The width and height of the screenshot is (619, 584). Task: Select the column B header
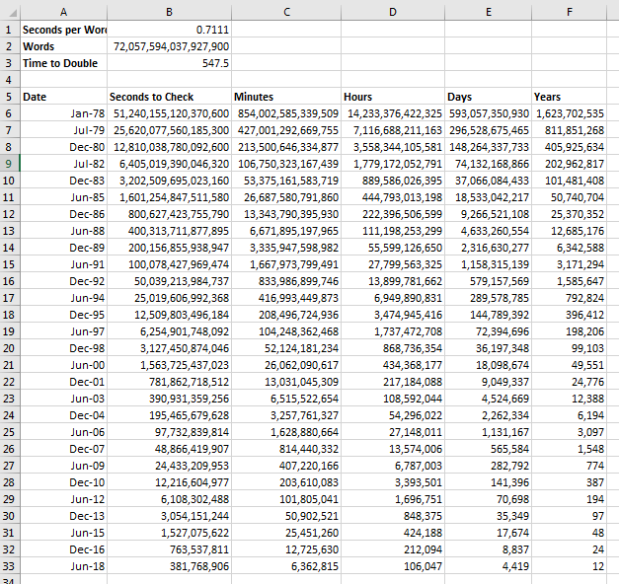(169, 11)
